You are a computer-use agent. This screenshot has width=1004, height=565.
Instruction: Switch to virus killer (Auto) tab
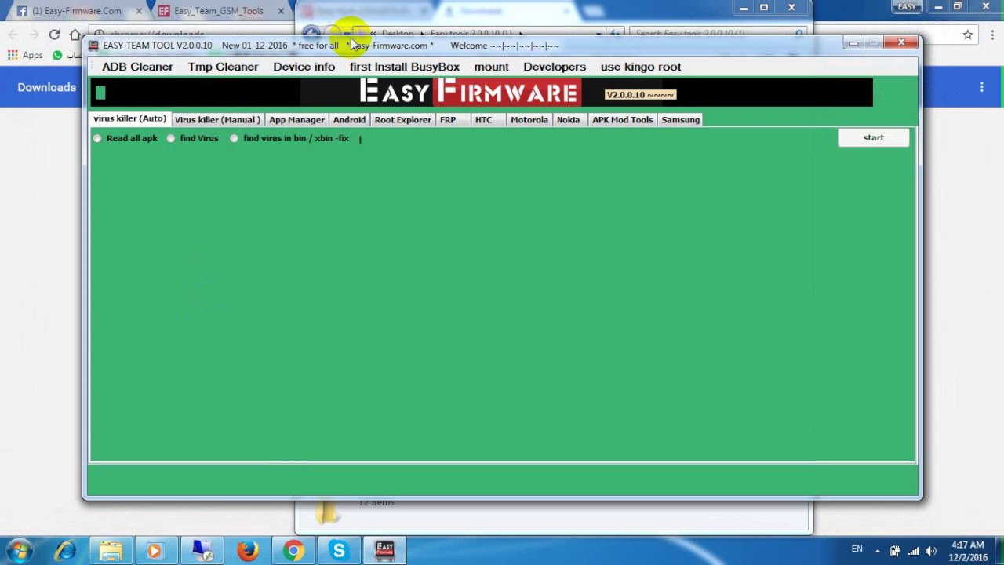129,118
